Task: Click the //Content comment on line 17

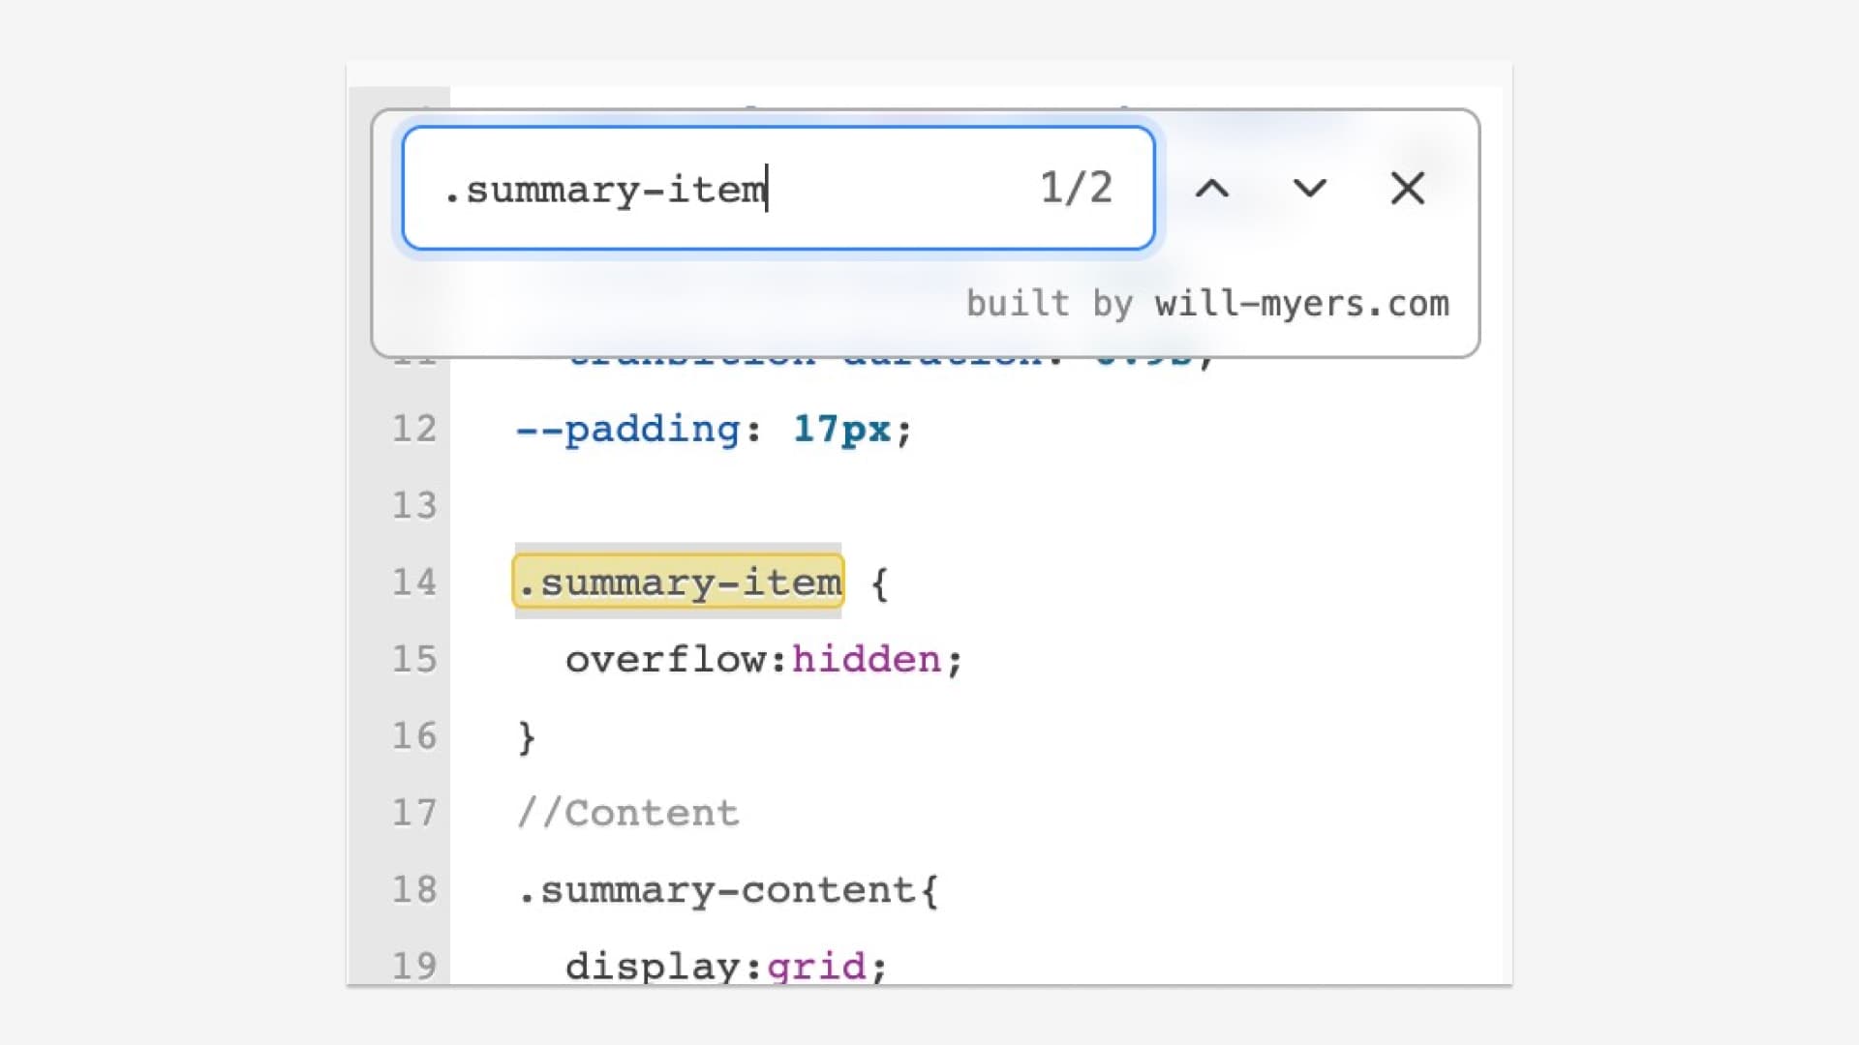Action: (x=627, y=813)
